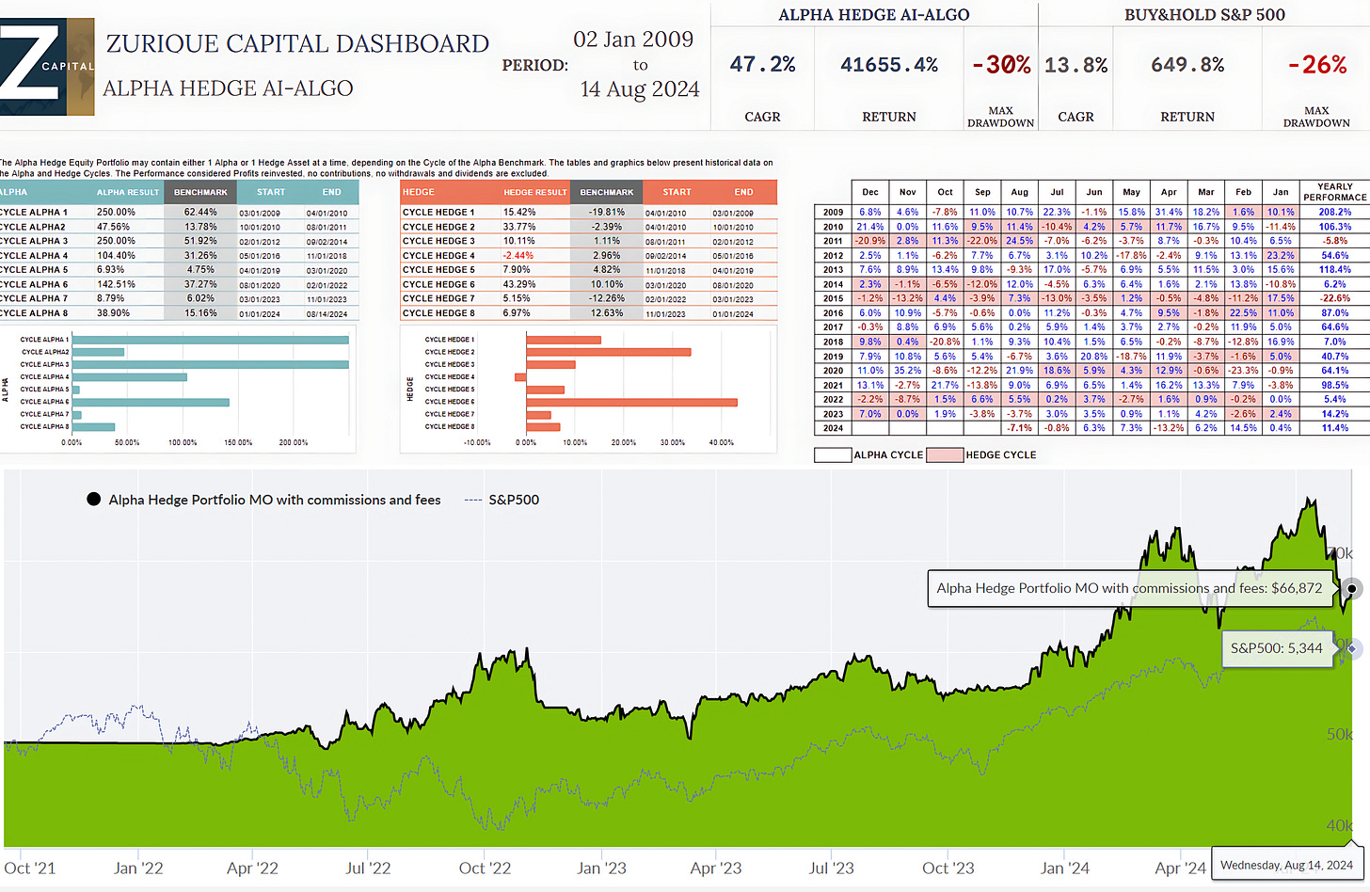Click the 14 Aug 2024 period end date

pos(640,89)
